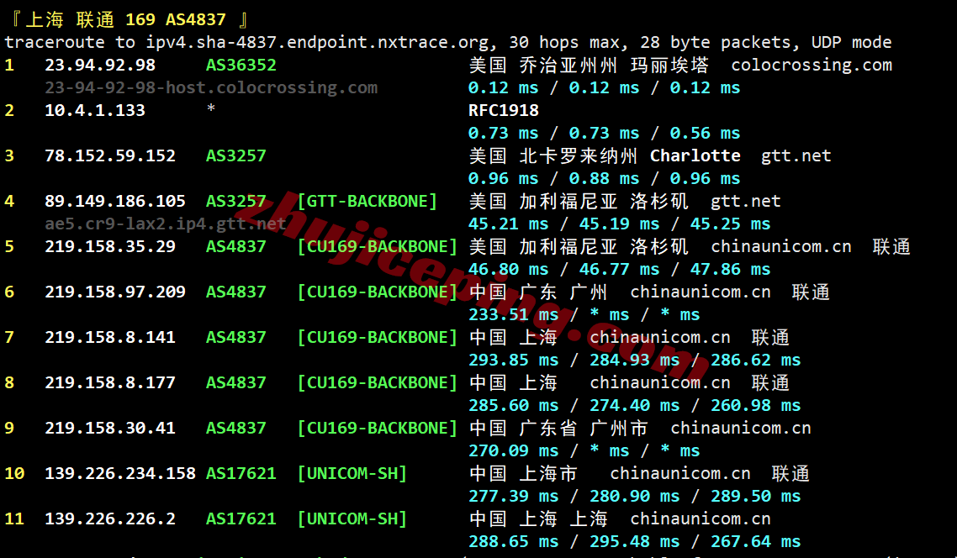This screenshot has width=957, height=558.
Task: Click the hop 5 latency value 47.86 ms
Action: [x=731, y=269]
